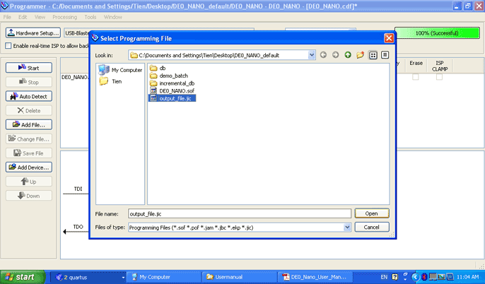Click the Open button
Screen dimensions: 485x284
(x=371, y=213)
